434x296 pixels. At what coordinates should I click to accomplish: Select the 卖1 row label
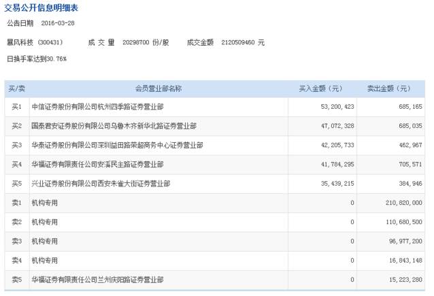click(16, 203)
